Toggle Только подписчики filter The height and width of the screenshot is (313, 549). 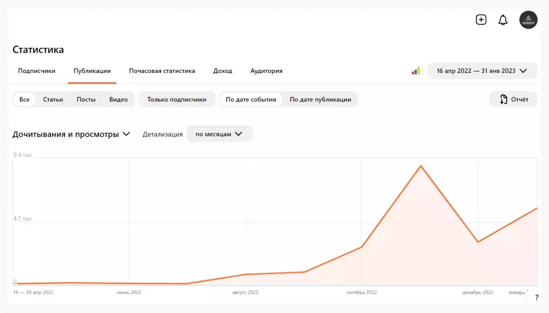(177, 99)
